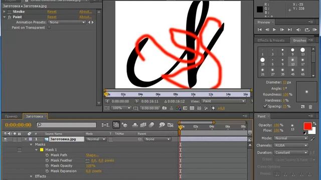Open About for the Paint effect
321x180 pixels.
(86, 17)
